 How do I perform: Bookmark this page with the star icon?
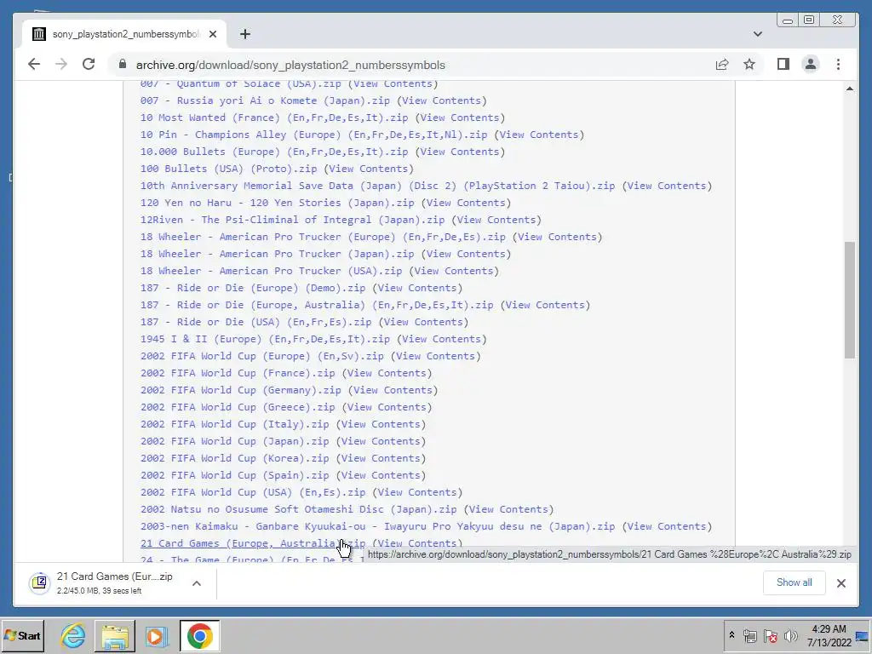point(749,65)
